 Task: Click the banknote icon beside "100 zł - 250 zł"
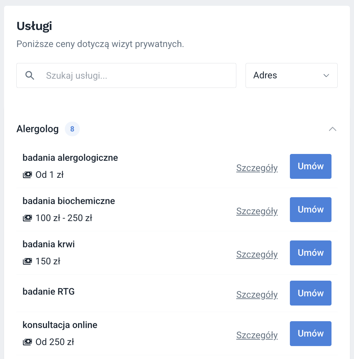[x=27, y=218]
